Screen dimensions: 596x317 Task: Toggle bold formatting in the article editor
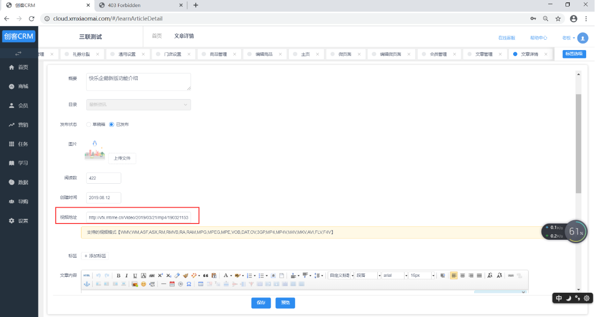(118, 276)
